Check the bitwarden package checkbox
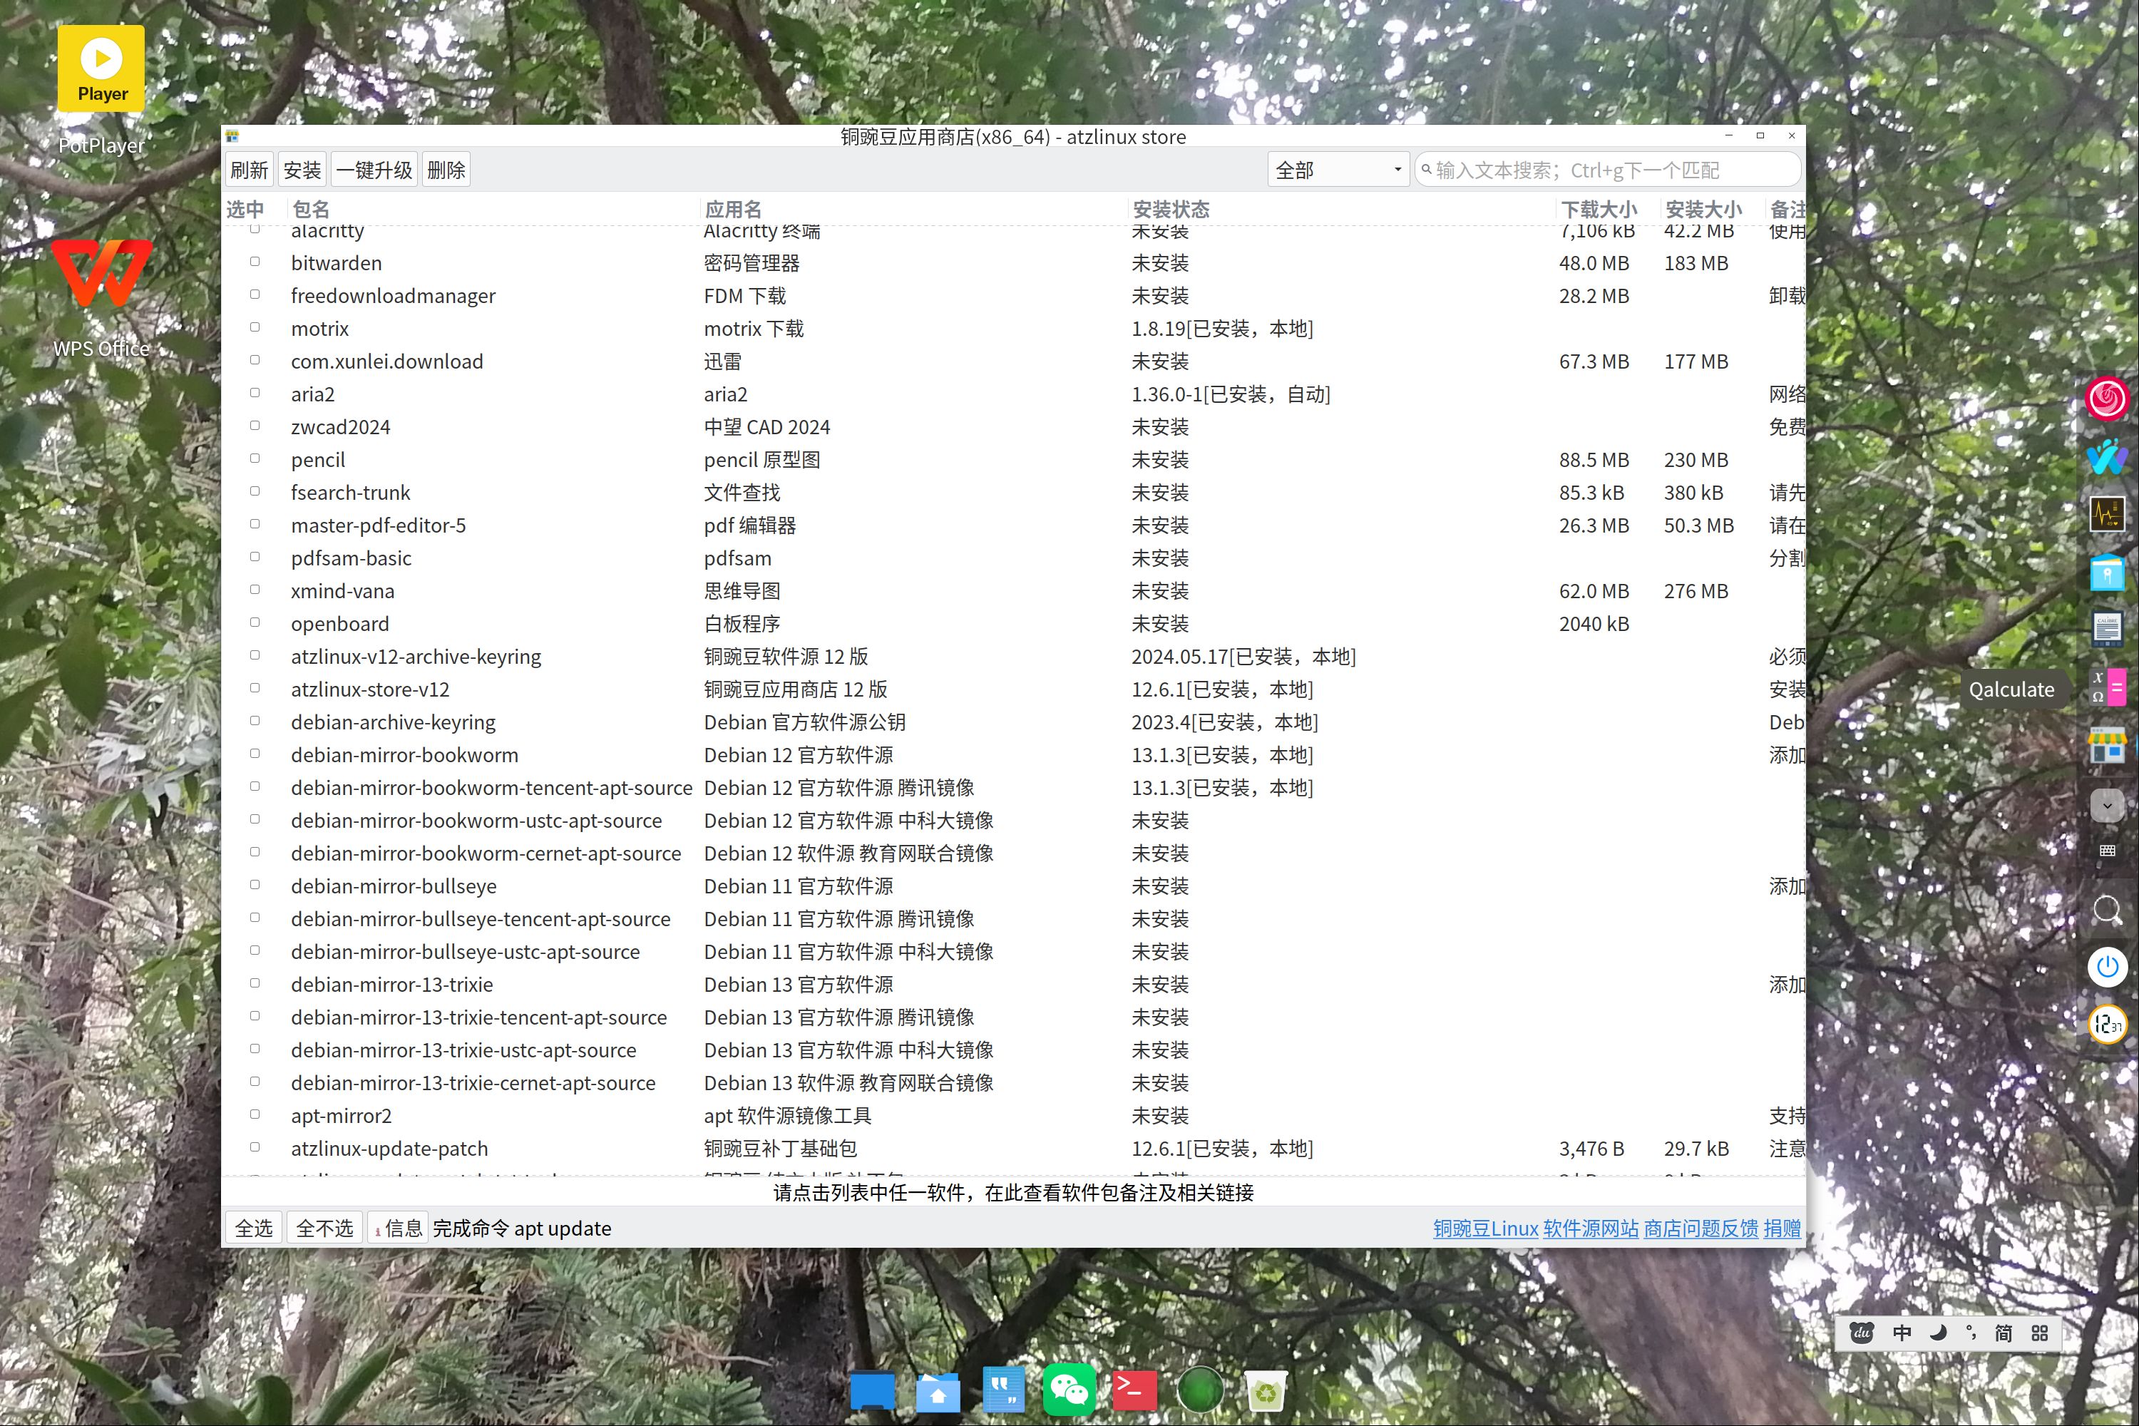Image resolution: width=2139 pixels, height=1426 pixels. (x=255, y=262)
